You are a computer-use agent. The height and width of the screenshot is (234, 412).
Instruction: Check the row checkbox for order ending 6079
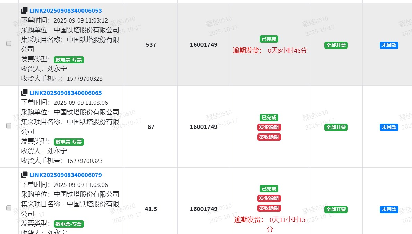(9, 208)
